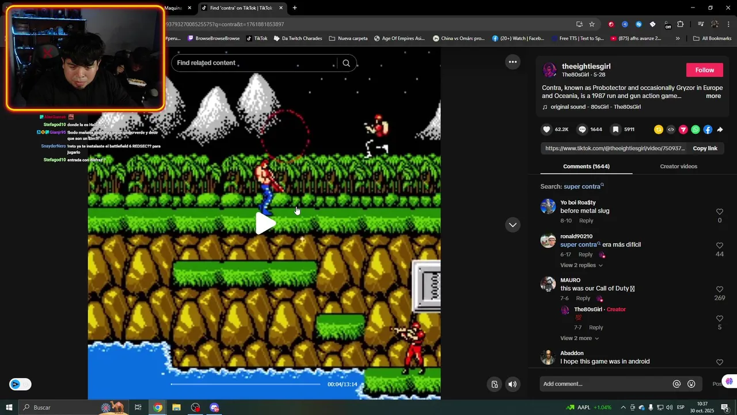Open theeightiesgirl profile name
Image resolution: width=737 pixels, height=415 pixels.
(x=586, y=67)
